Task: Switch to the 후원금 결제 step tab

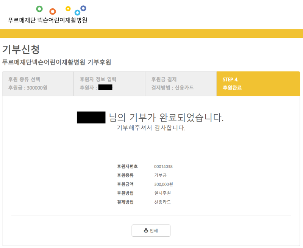Action: [181, 84]
